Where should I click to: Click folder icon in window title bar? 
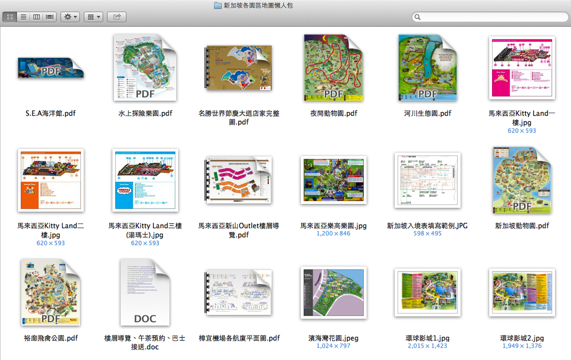218,5
